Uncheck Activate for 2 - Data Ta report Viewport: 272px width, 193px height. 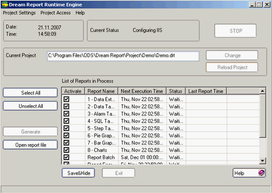tap(66, 106)
